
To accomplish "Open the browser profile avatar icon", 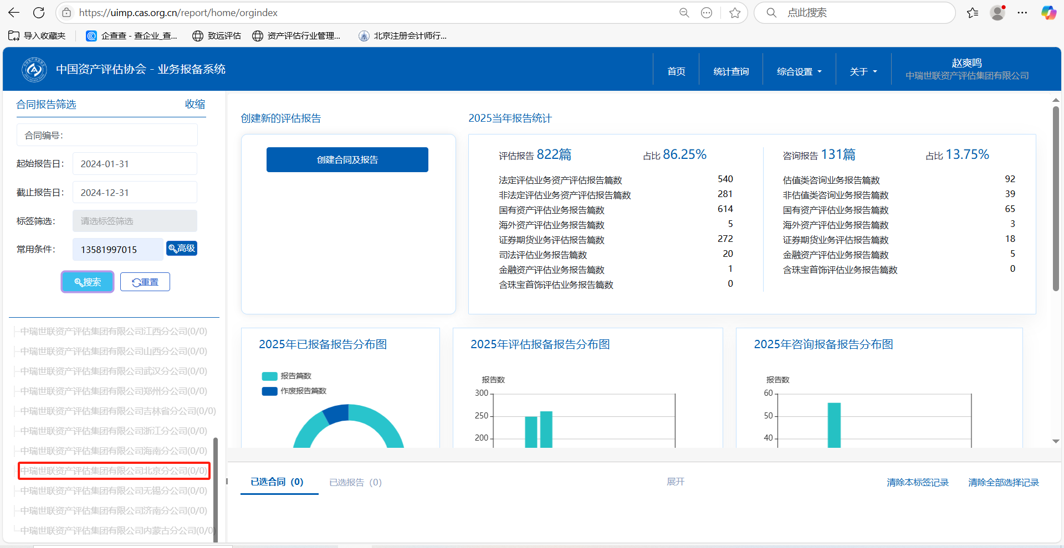I will click(997, 13).
